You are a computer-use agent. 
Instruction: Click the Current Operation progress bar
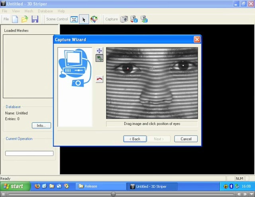[x=29, y=154]
